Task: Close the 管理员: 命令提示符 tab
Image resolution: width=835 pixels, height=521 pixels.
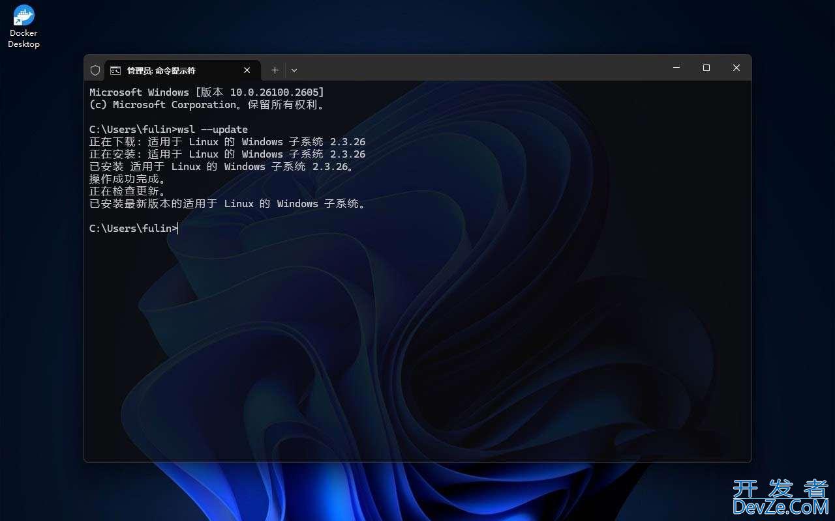Action: click(x=247, y=70)
